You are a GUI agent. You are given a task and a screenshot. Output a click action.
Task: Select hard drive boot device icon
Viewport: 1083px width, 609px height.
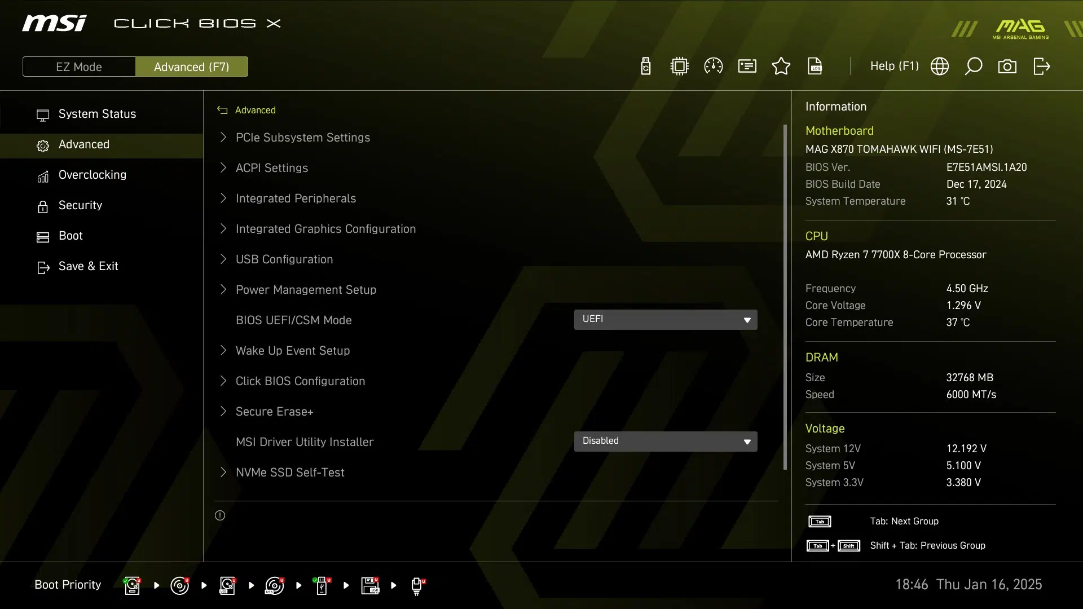point(133,585)
